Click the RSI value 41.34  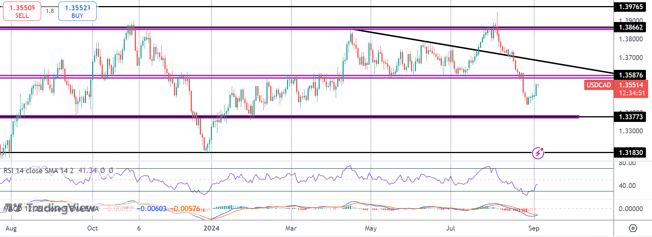coord(87,171)
